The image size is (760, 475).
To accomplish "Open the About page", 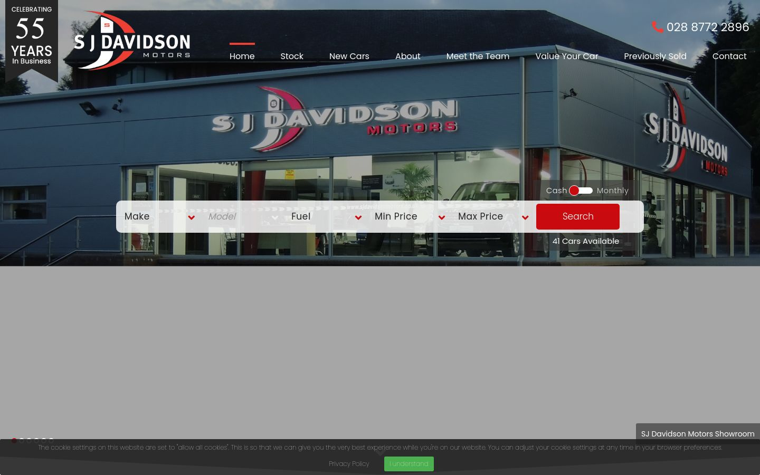I will coord(408,56).
